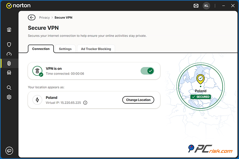
Task: Open the Security shield section in sidebar
Action: tap(9, 45)
